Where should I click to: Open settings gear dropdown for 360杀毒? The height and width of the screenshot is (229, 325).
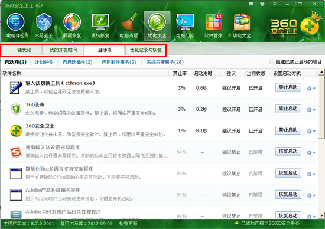311,110
